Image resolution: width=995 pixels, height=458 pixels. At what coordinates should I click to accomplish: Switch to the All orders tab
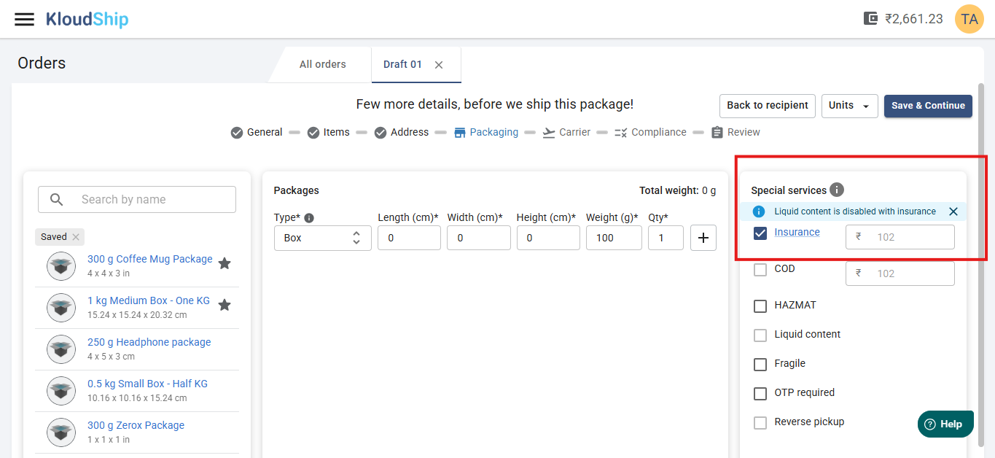[x=322, y=64]
